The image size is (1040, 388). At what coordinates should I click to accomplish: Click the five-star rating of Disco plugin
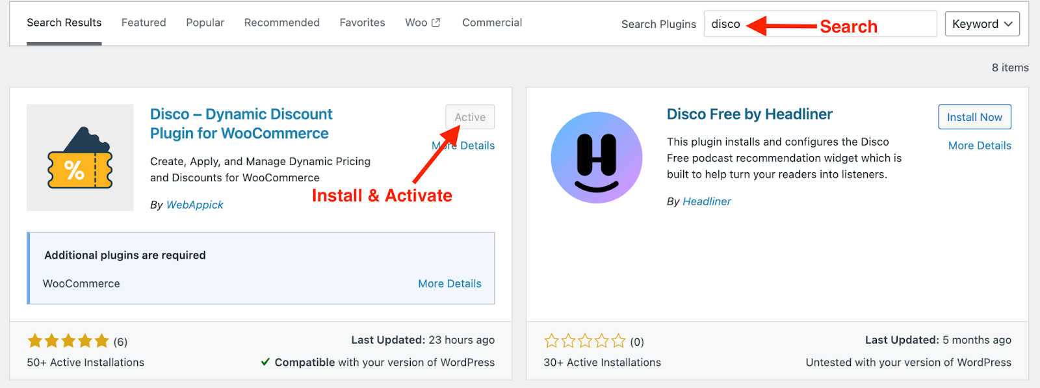(x=68, y=341)
